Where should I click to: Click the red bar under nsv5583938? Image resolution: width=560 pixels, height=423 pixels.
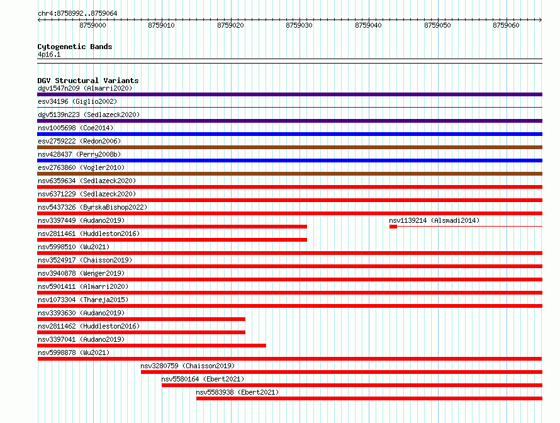tap(369, 398)
